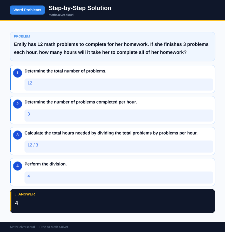Screen dimensions: 225x232
Task: Click the final answer value 4
Action: pos(16,203)
